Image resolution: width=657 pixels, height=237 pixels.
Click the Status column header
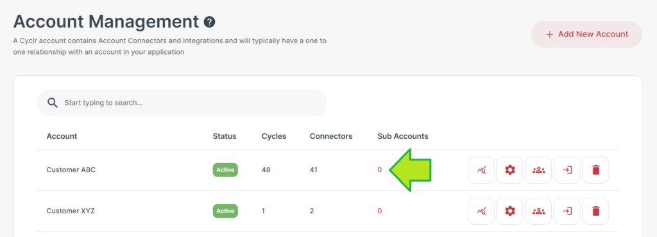(225, 136)
